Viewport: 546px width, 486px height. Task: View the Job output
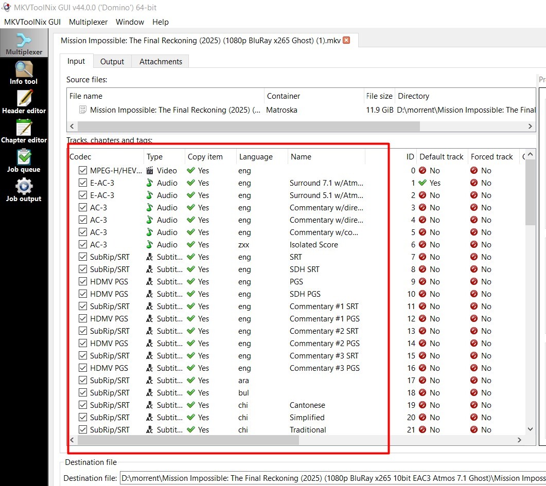[24, 190]
